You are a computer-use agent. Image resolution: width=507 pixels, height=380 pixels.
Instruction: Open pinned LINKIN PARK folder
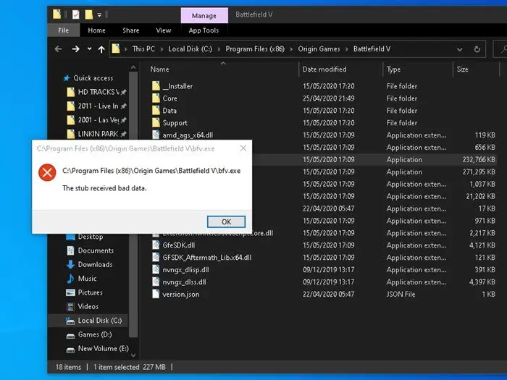[98, 134]
